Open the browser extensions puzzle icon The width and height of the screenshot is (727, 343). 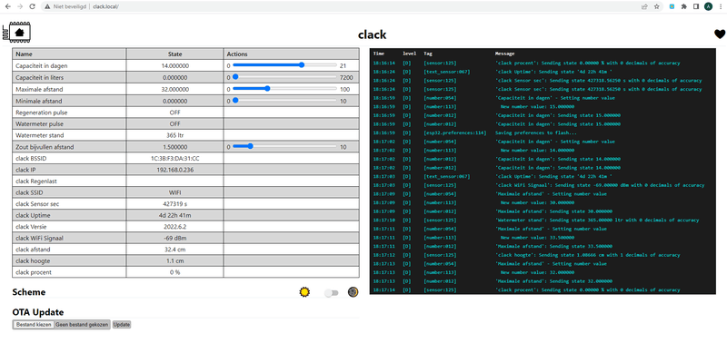point(683,6)
